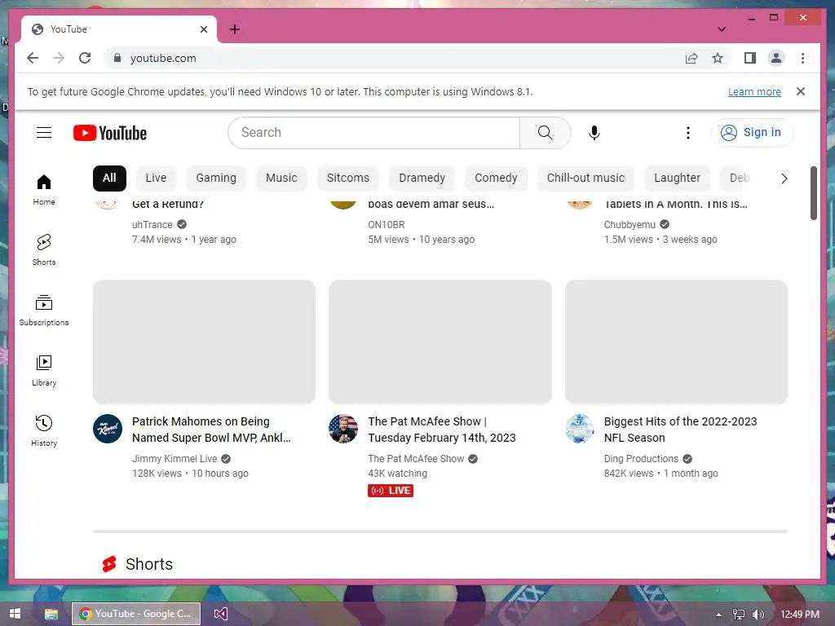
Task: Open the Windows Start button
Action: click(15, 614)
